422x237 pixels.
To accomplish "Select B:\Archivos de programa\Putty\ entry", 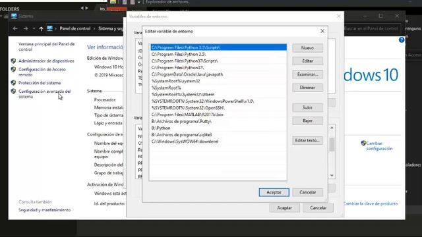I will 218,121.
